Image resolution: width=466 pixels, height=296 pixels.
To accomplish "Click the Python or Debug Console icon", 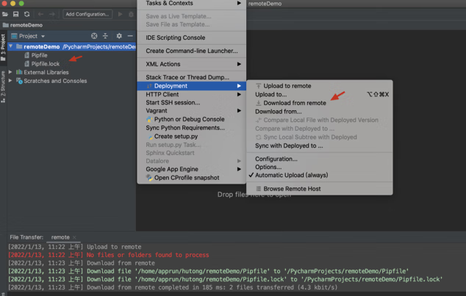I will coord(149,119).
